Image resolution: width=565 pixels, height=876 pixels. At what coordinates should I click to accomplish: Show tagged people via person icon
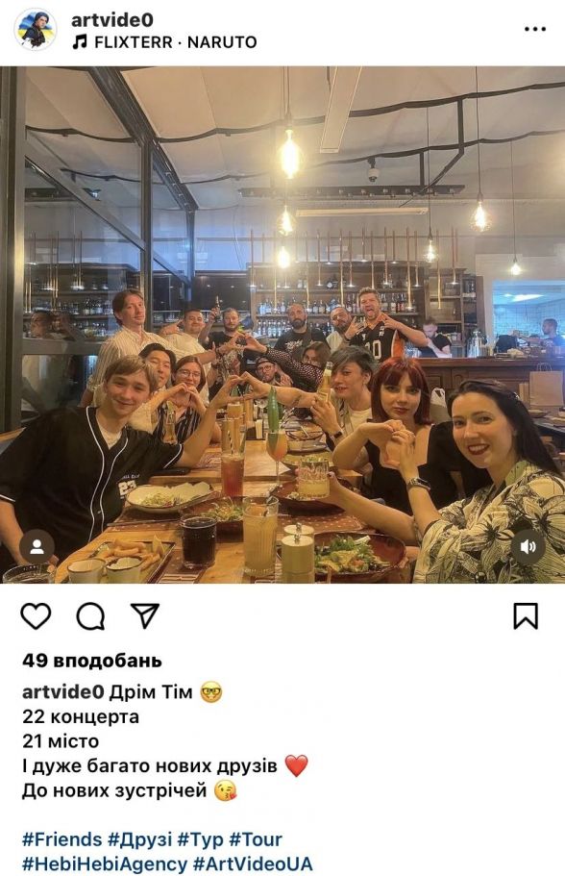point(37,546)
